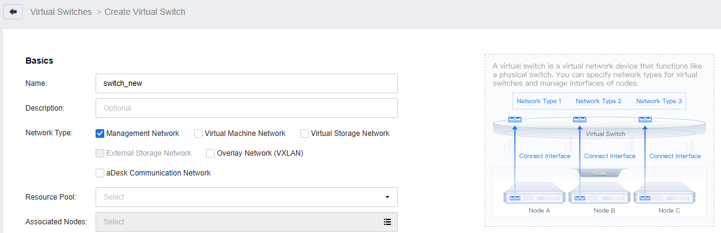Screen dimensions: 721x233
Task: Go back using the arrow button
Action: tap(13, 12)
